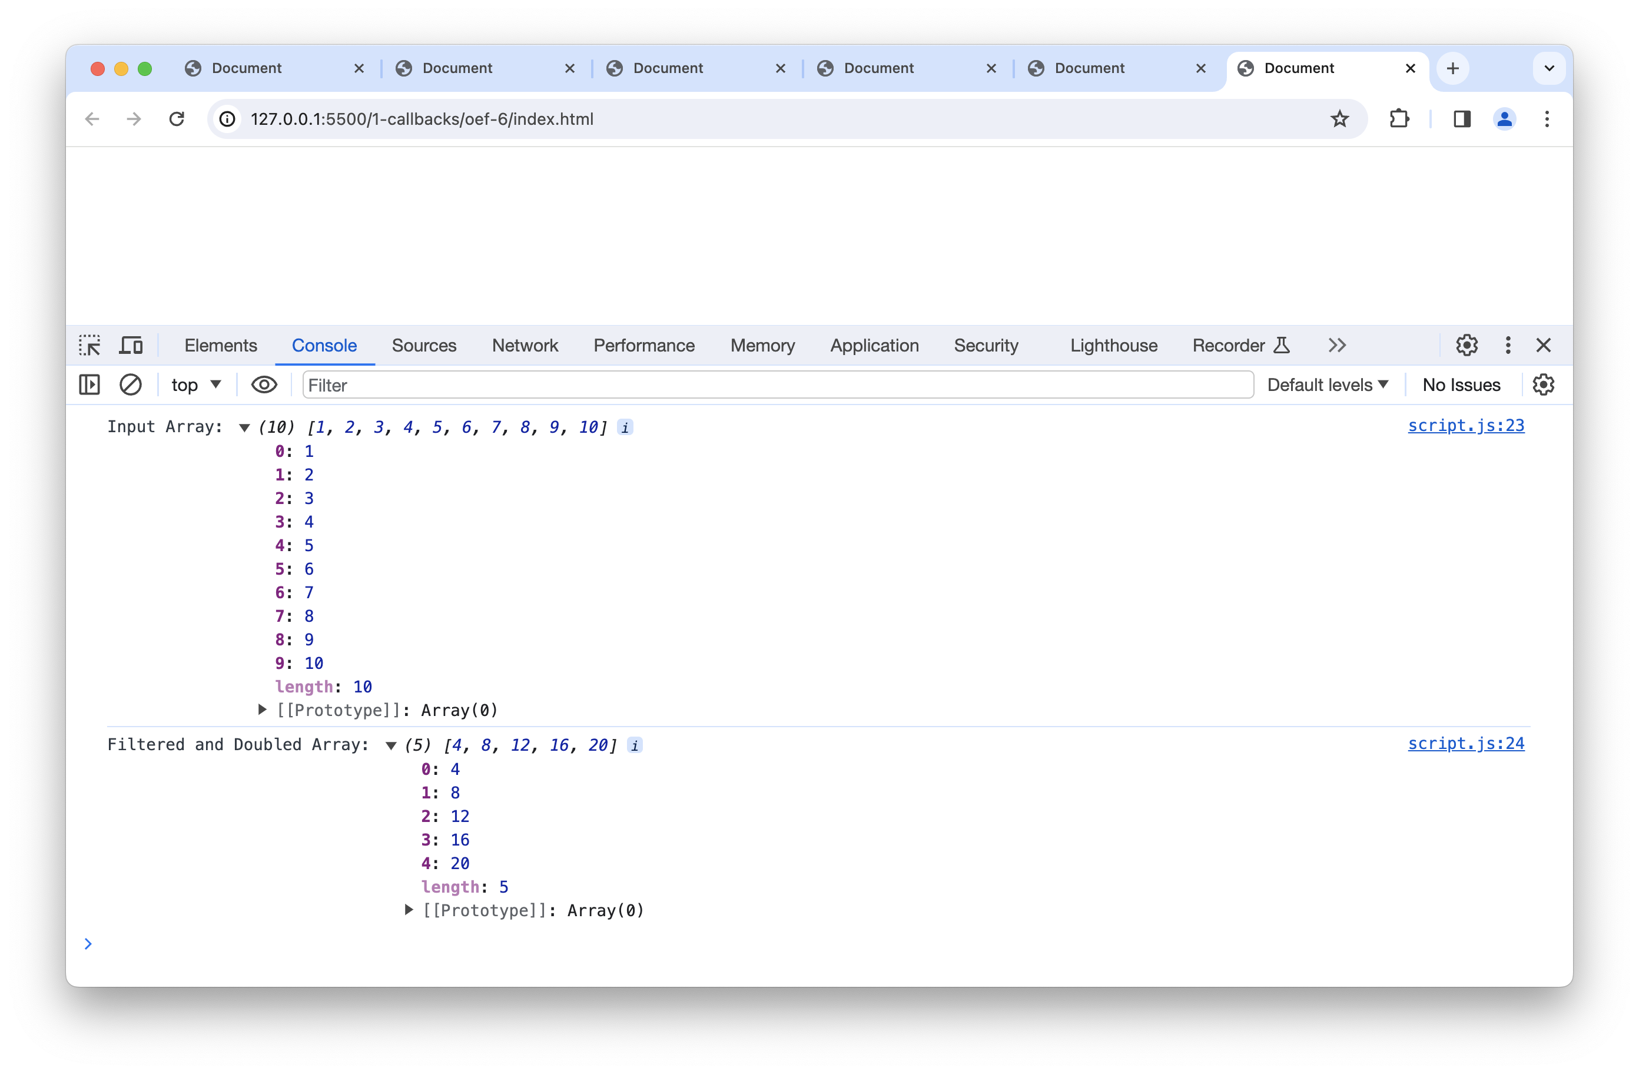This screenshot has width=1639, height=1074.
Task: Collapse the Input Array expansion
Action: (244, 428)
